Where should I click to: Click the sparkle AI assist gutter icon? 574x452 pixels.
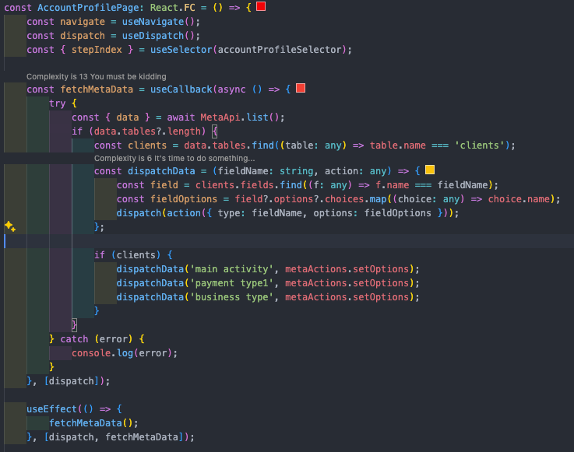[10, 226]
